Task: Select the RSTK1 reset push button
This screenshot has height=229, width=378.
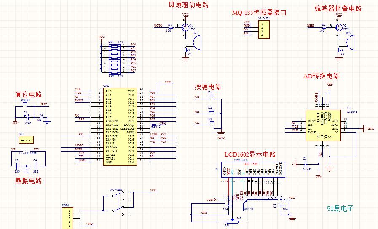Action: coord(24,104)
